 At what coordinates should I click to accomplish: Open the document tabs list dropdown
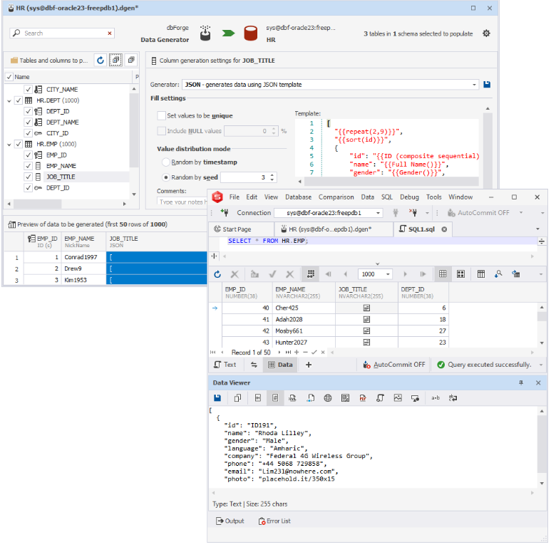point(537,229)
